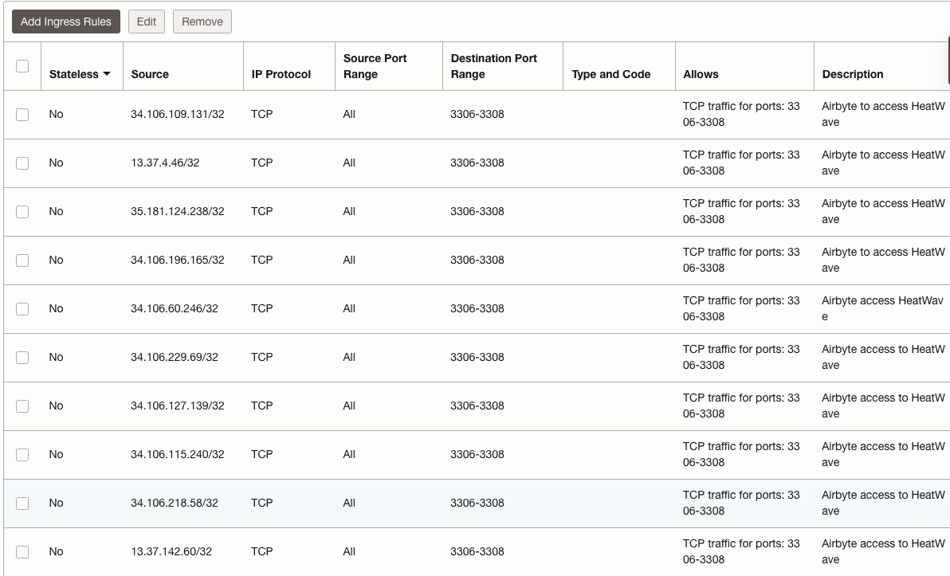Select the checkbox for 13.37.4.46/32
The height and width of the screenshot is (576, 950).
22,163
